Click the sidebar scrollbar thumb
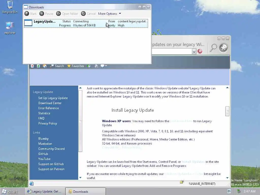This screenshot has height=195, width=260. (80, 121)
